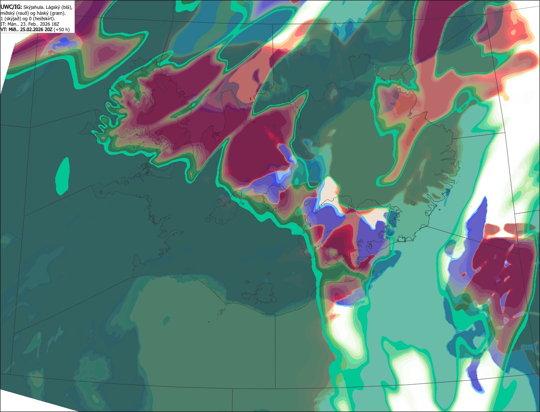Viewport: 540px width, 412px height.
Task: Click the text 'Skýjahula. Lágský (blá),'
Action: 48,8
